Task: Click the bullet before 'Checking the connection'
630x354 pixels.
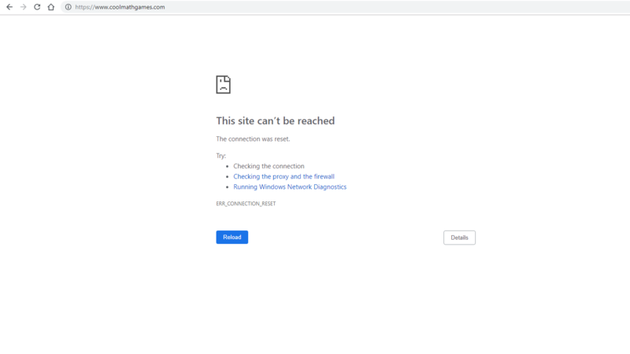Action: click(227, 167)
